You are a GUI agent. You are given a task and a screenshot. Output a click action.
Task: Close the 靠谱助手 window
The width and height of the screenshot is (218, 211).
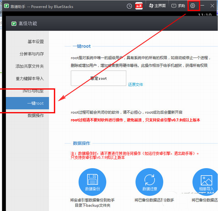(x=212, y=6)
